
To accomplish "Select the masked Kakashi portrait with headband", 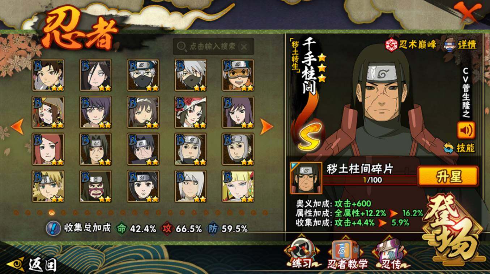I will (143, 75).
